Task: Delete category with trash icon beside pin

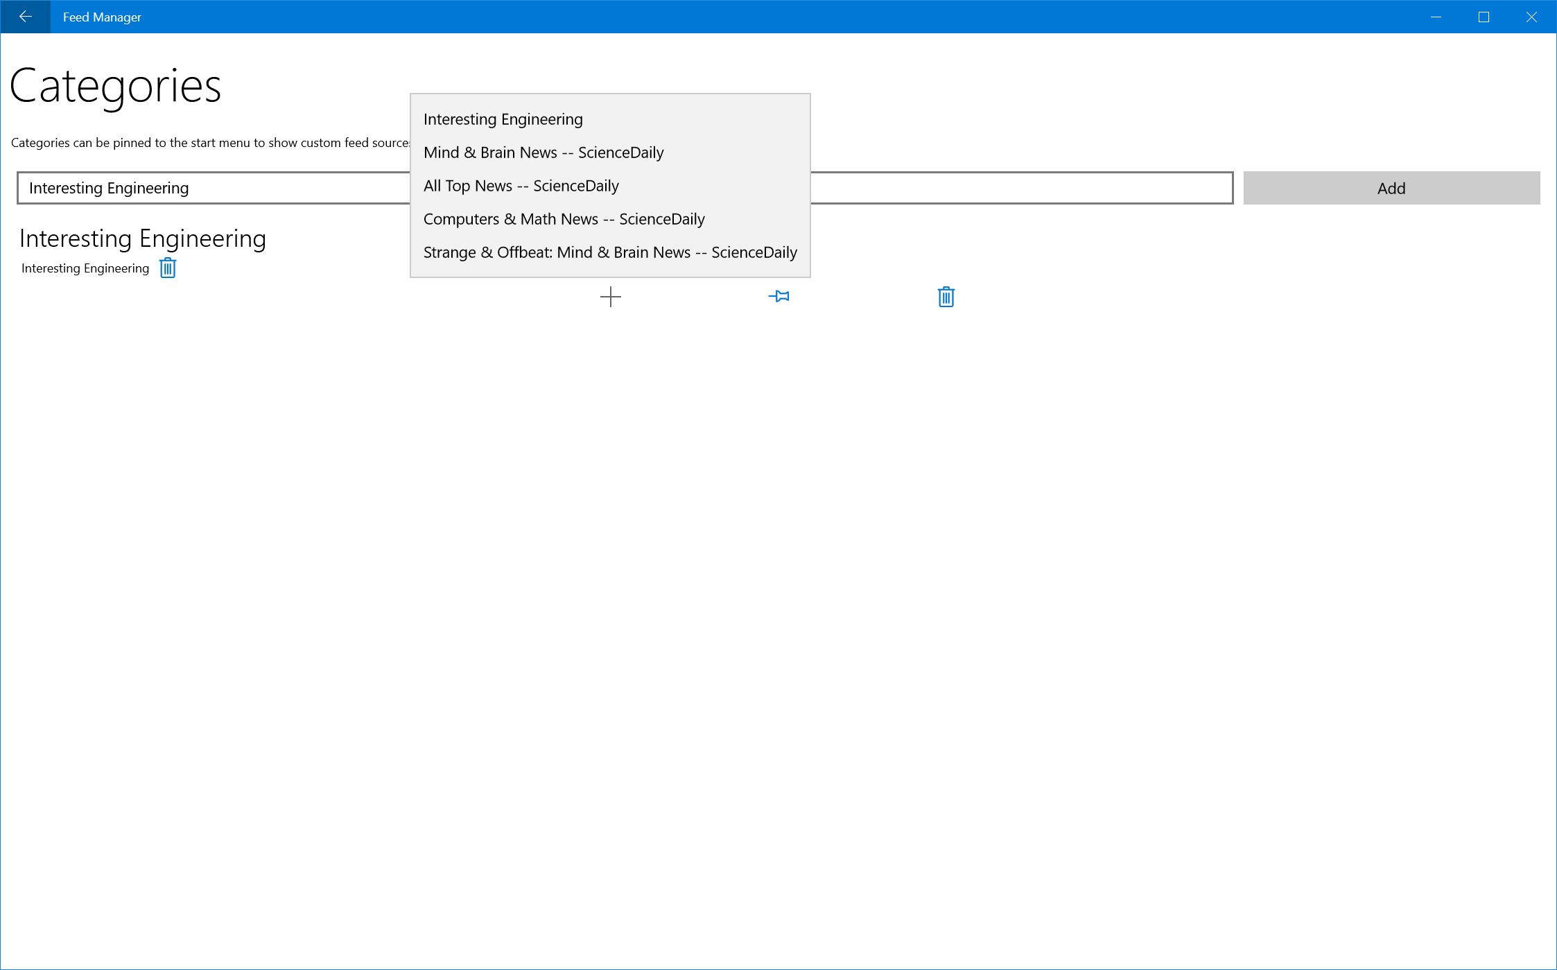Action: pyautogui.click(x=946, y=297)
